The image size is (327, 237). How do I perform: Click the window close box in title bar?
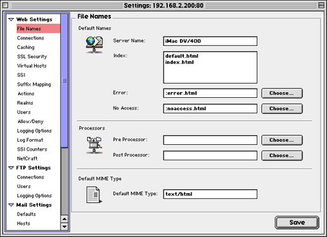(6, 5)
